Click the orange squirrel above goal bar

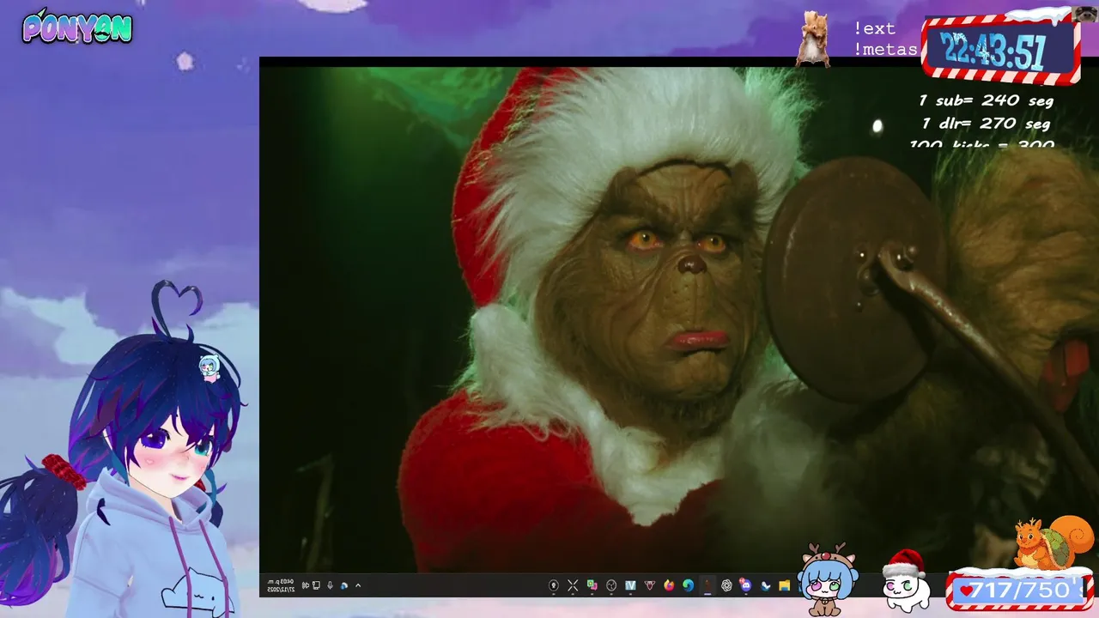coord(1054,542)
